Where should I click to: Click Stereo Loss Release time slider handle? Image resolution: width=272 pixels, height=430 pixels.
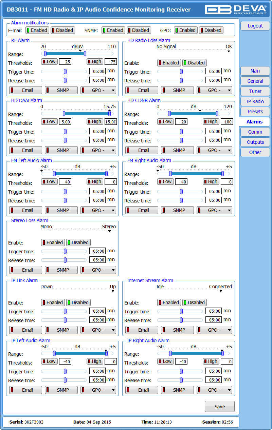(65, 260)
